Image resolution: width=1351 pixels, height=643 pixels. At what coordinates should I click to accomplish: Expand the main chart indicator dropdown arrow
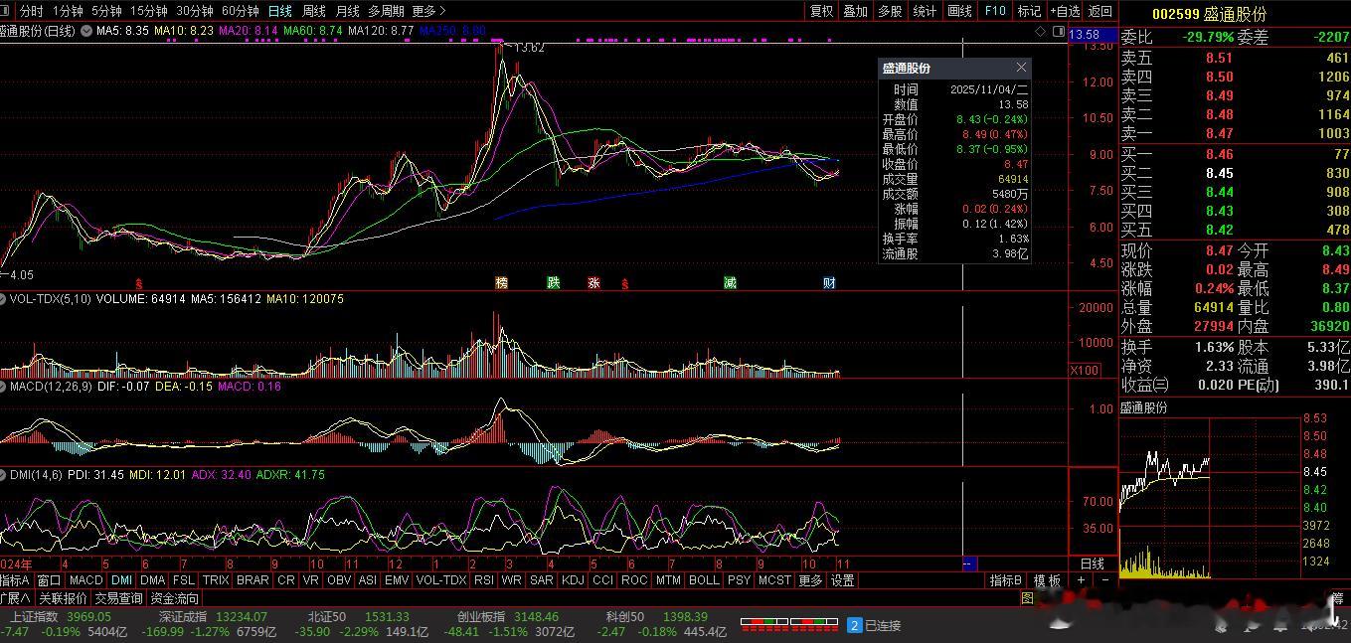coord(85,31)
